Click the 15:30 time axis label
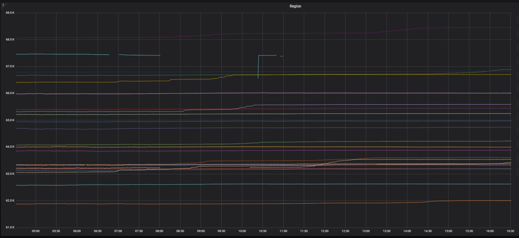This screenshot has width=519, height=238. coord(469,231)
